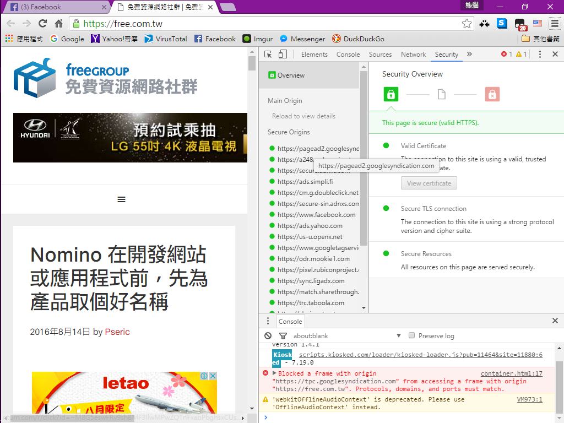
Task: Toggle the device toolbar icon
Action: click(283, 55)
